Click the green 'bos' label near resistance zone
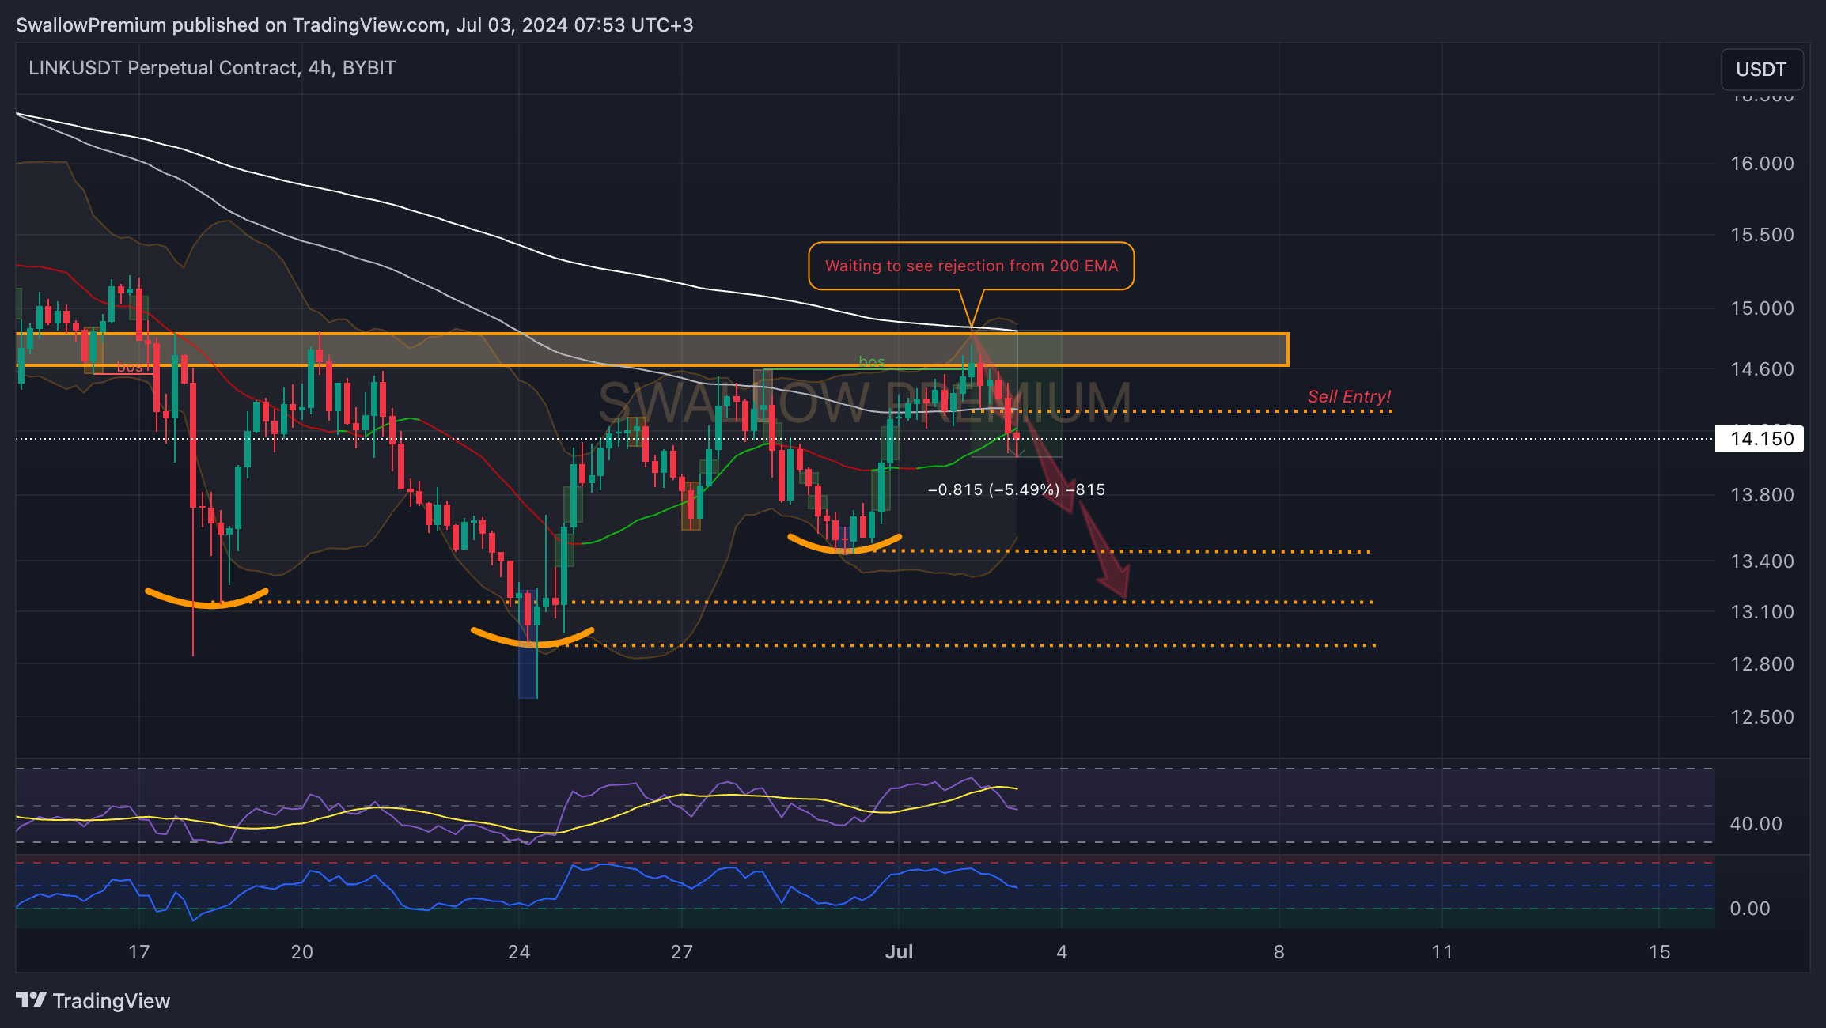This screenshot has height=1028, width=1826. click(872, 362)
